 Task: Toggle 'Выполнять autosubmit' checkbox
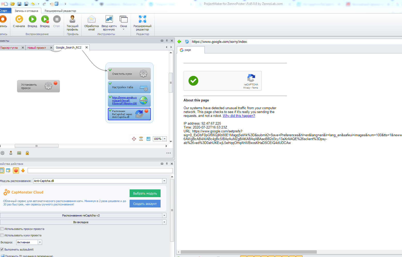(2, 250)
